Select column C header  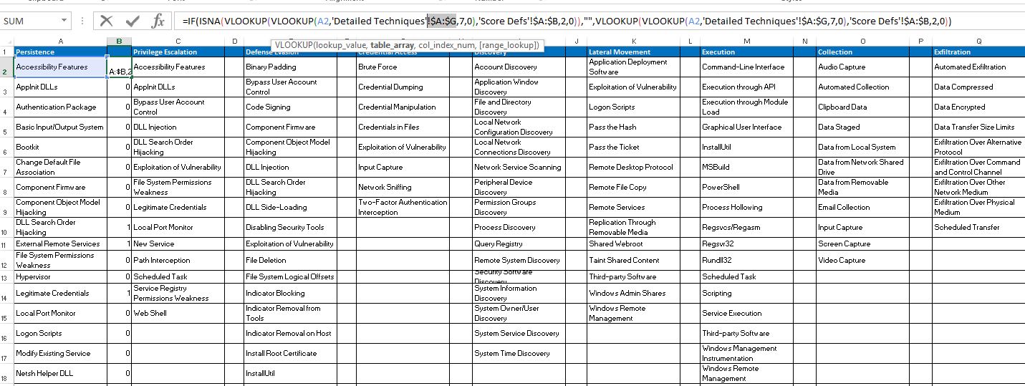(x=178, y=42)
